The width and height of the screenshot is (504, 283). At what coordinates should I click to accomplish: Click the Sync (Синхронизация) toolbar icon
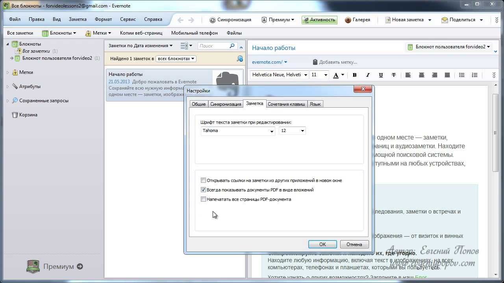pyautogui.click(x=213, y=20)
